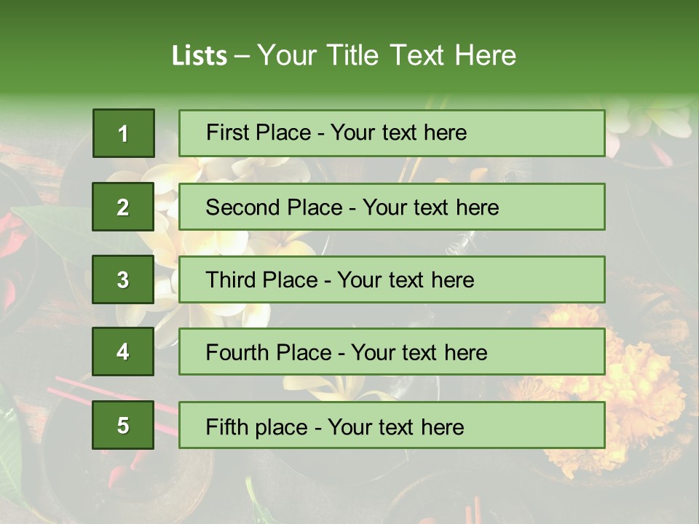The width and height of the screenshot is (699, 524).
Task: Select the "First Place - Your text here" bar
Action: point(392,133)
